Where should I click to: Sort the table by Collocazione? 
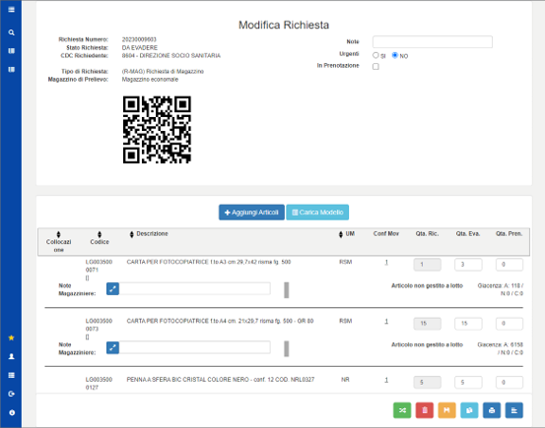pyautogui.click(x=58, y=234)
